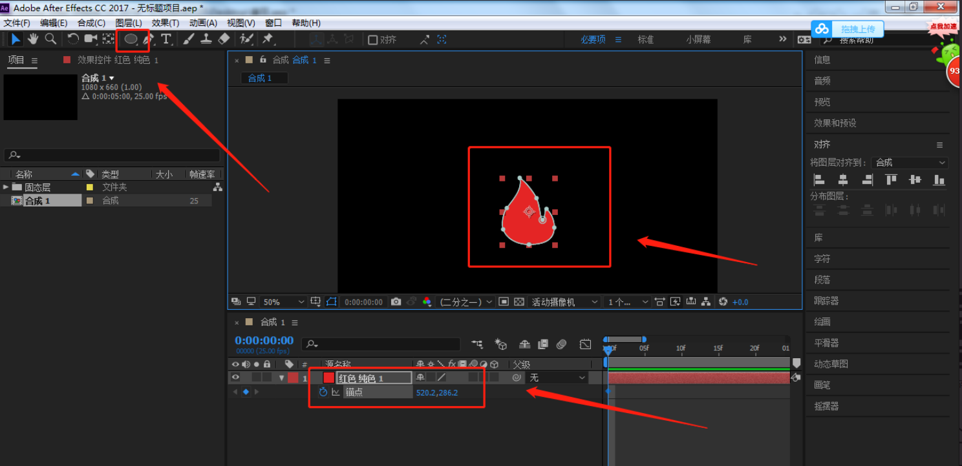This screenshot has width=962, height=466.
Task: Switch to the 标准 workspace
Action: click(645, 39)
